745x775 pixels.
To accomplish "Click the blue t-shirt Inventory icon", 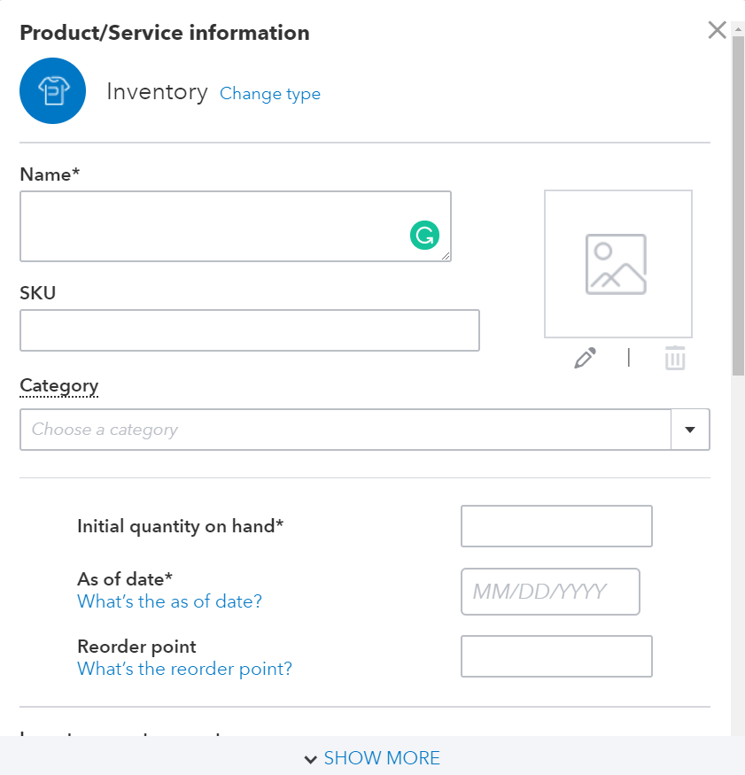I will [52, 90].
